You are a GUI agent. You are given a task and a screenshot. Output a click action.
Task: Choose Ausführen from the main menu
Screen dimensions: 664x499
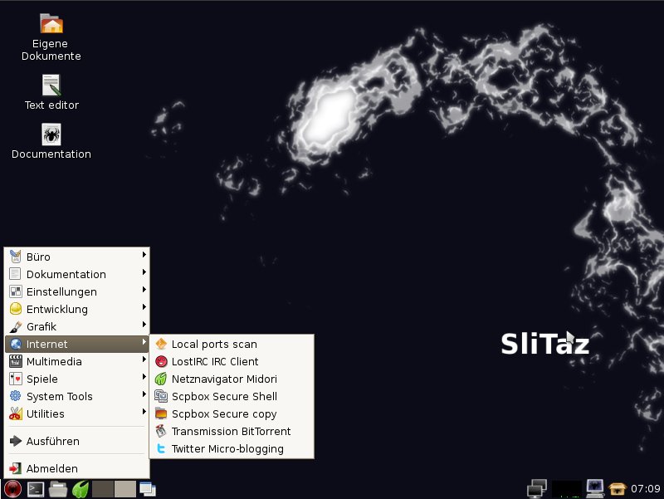77,441
